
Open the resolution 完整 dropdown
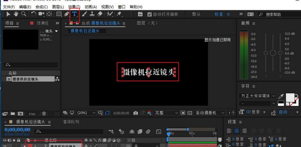point(166,113)
